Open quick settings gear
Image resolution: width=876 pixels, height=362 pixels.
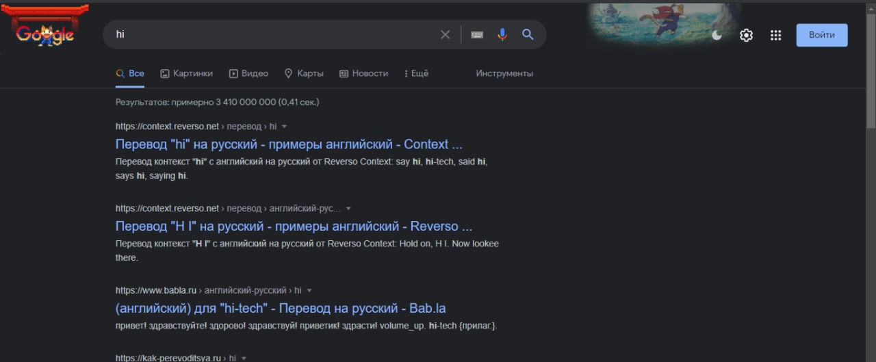tap(747, 35)
